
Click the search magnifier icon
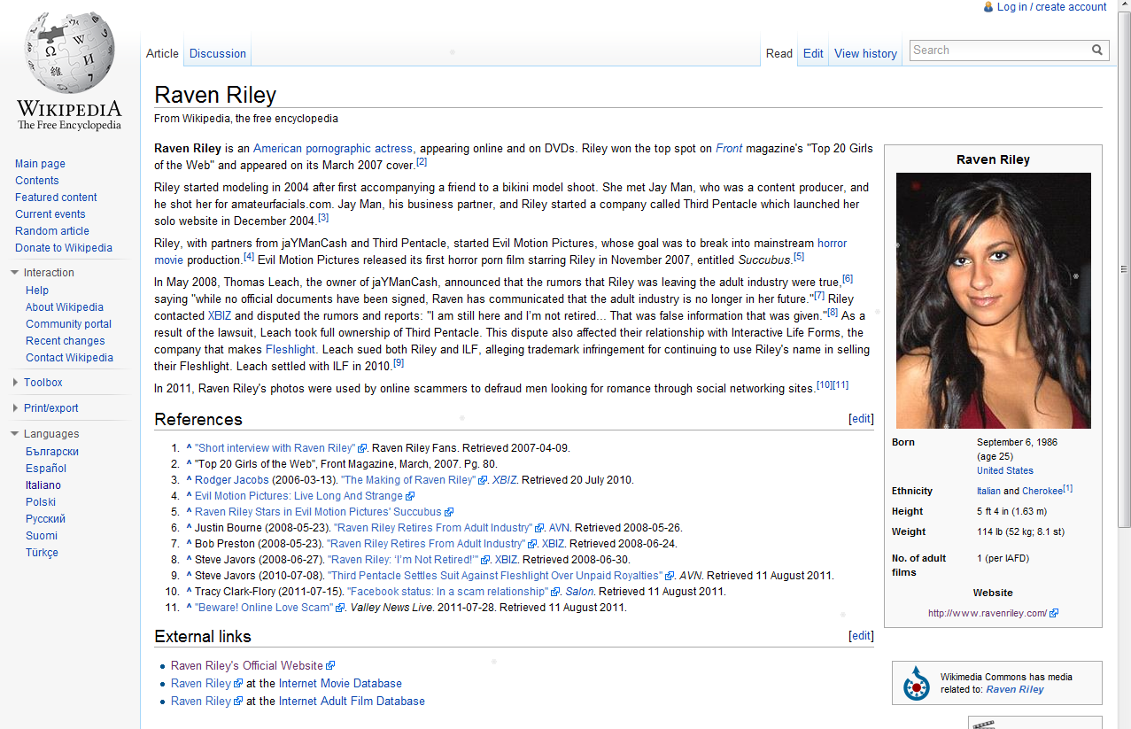pyautogui.click(x=1097, y=50)
